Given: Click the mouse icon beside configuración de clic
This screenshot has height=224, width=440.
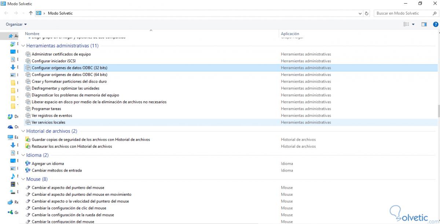Looking at the screenshot, I should click(x=28, y=208).
